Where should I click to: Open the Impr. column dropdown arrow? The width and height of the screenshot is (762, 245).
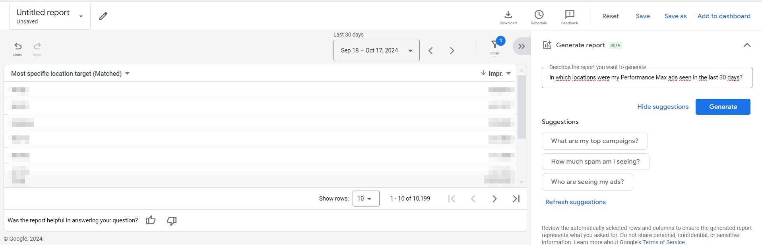click(x=508, y=73)
